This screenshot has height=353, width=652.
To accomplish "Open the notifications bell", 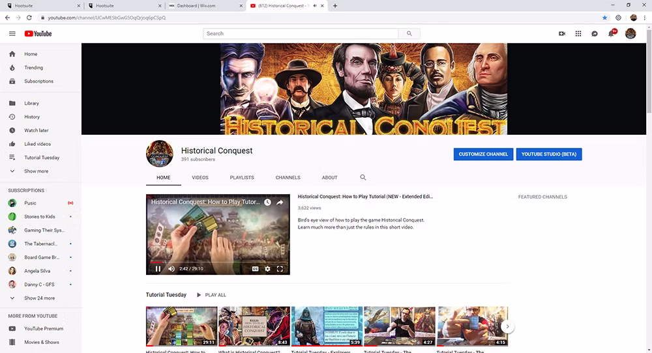I will point(611,34).
